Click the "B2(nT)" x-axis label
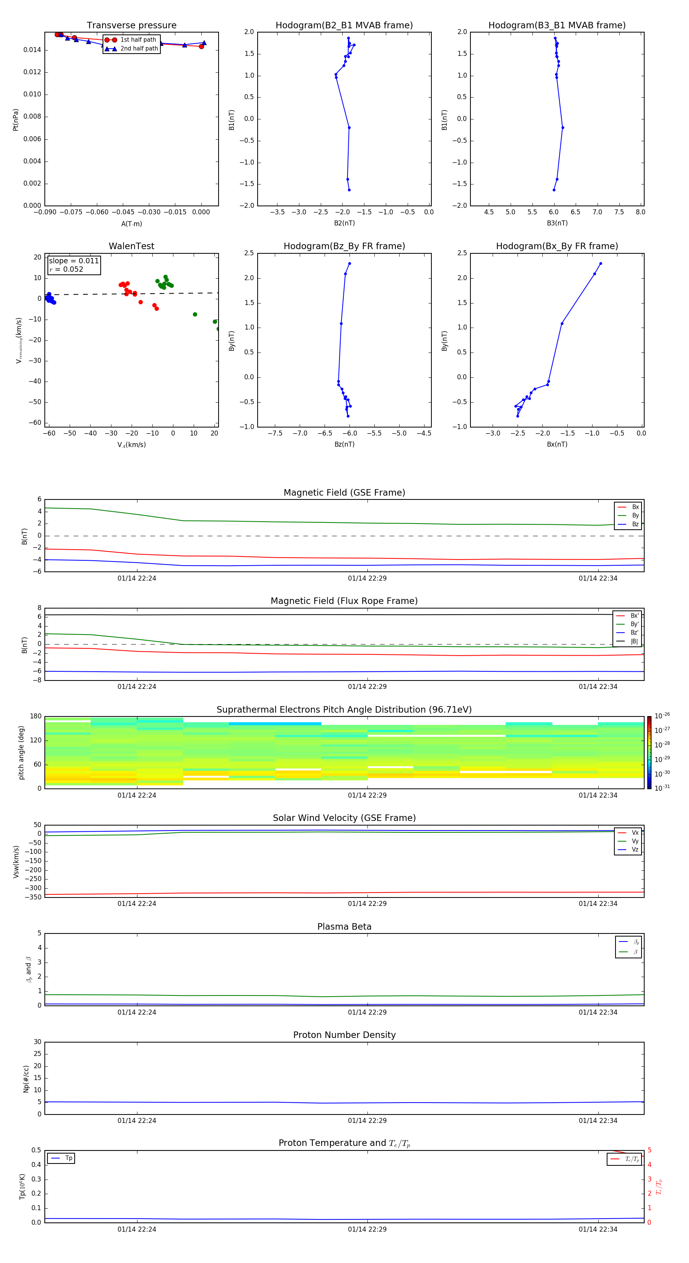The width and height of the screenshot is (689, 1263). pyautogui.click(x=344, y=223)
